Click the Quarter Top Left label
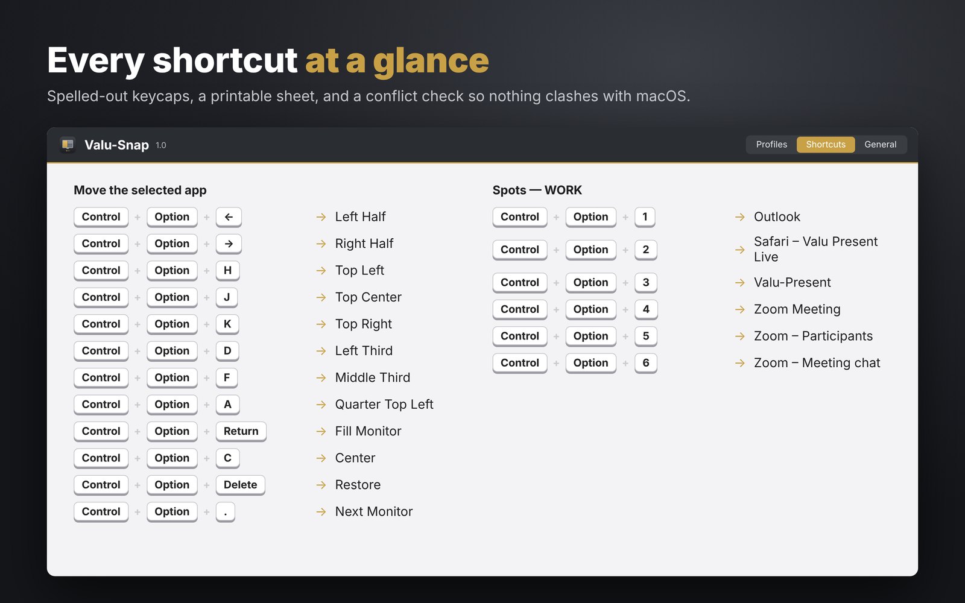965x603 pixels. [384, 405]
